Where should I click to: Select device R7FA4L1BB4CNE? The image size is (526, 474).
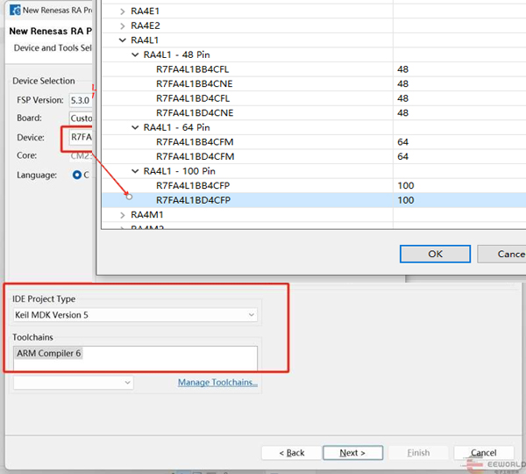tap(195, 84)
